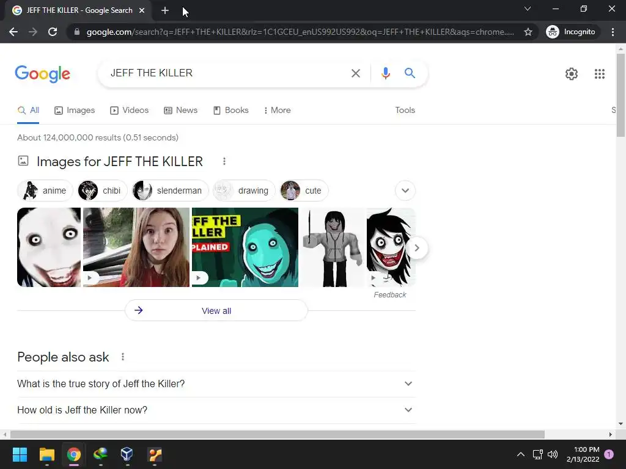Open options menu beside Images for JEFF THE KILLER
The width and height of the screenshot is (626, 469).
(x=224, y=161)
